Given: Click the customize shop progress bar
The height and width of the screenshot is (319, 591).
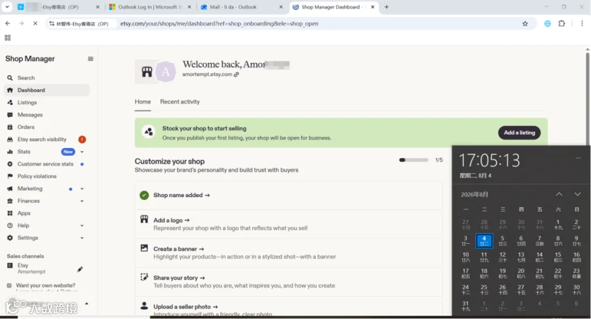Looking at the screenshot, I should (414, 160).
